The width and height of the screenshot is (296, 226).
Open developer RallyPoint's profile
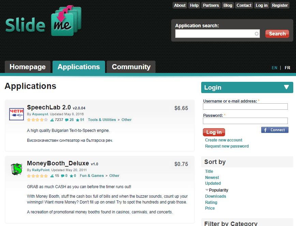pyautogui.click(x=41, y=170)
